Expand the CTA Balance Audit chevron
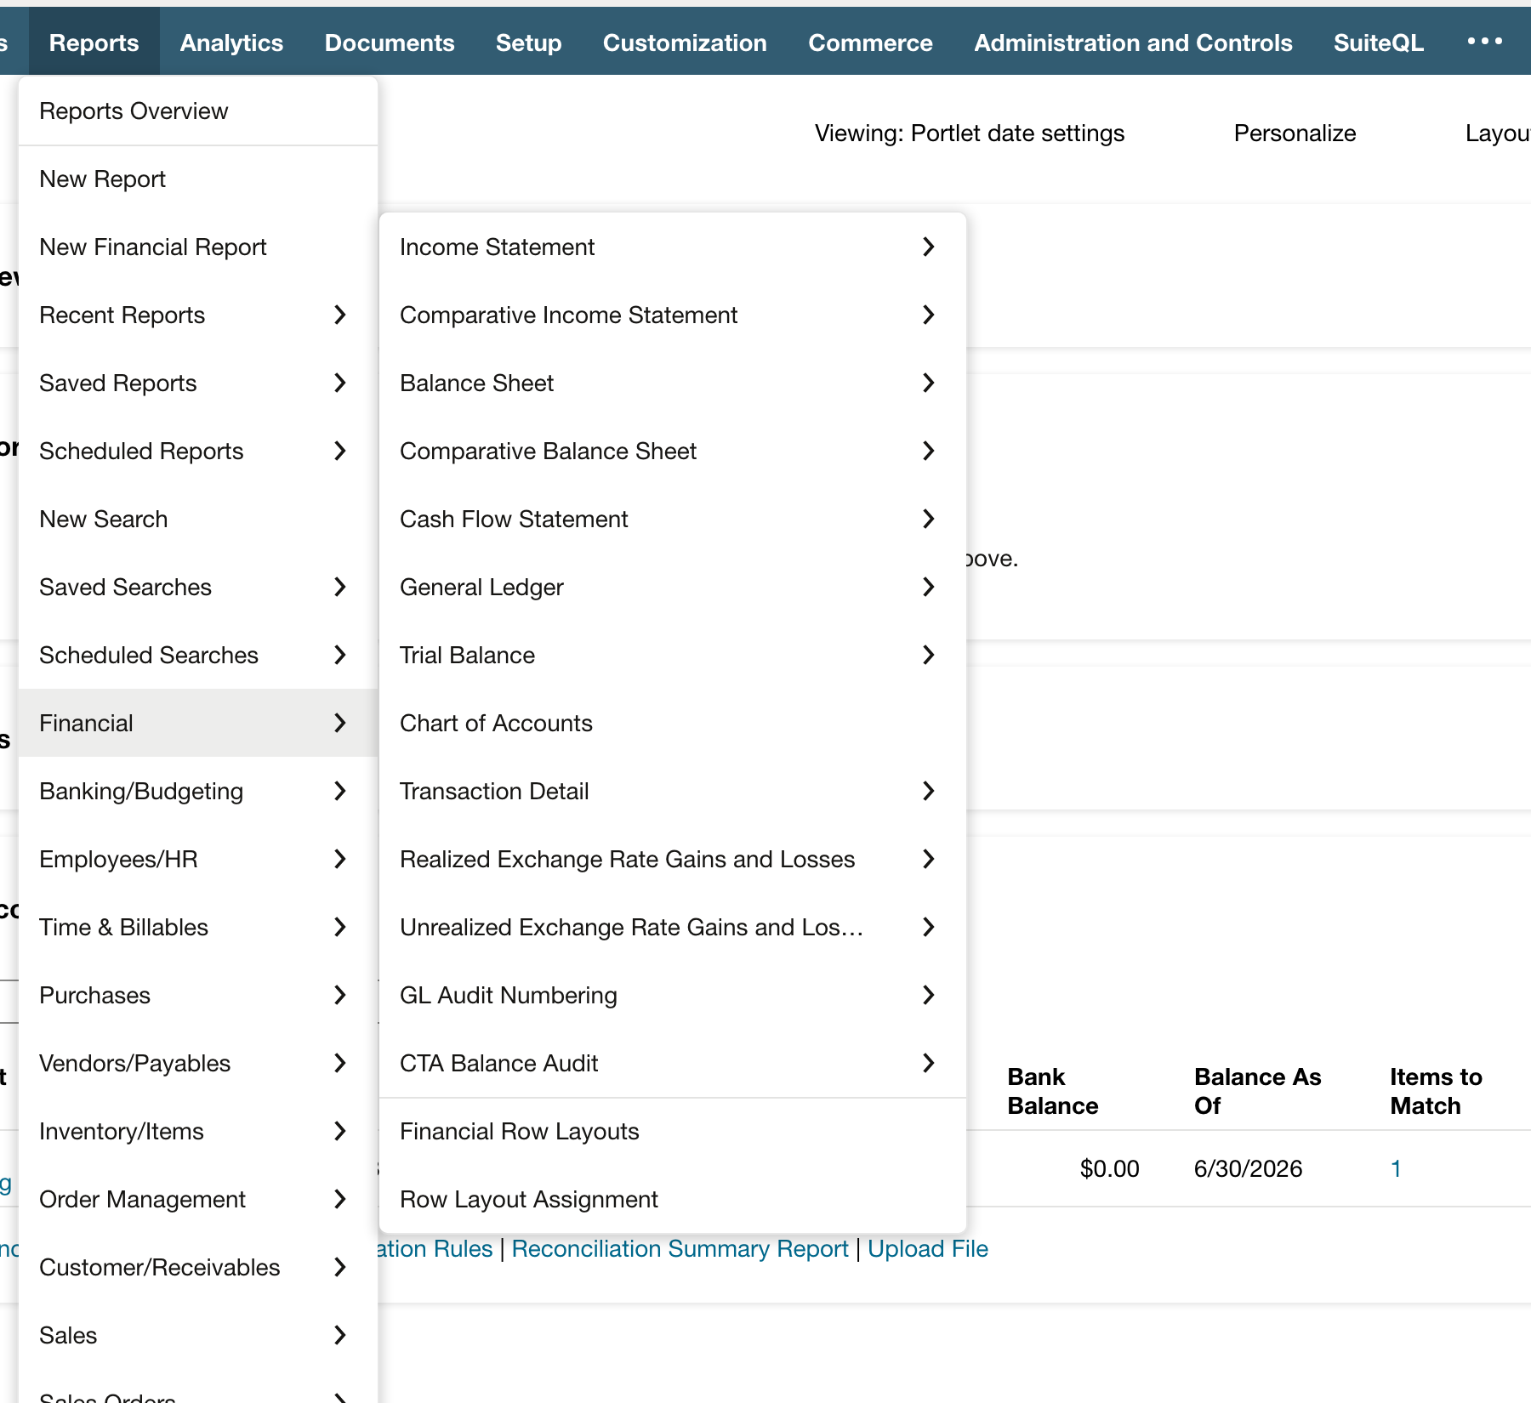 [x=928, y=1063]
